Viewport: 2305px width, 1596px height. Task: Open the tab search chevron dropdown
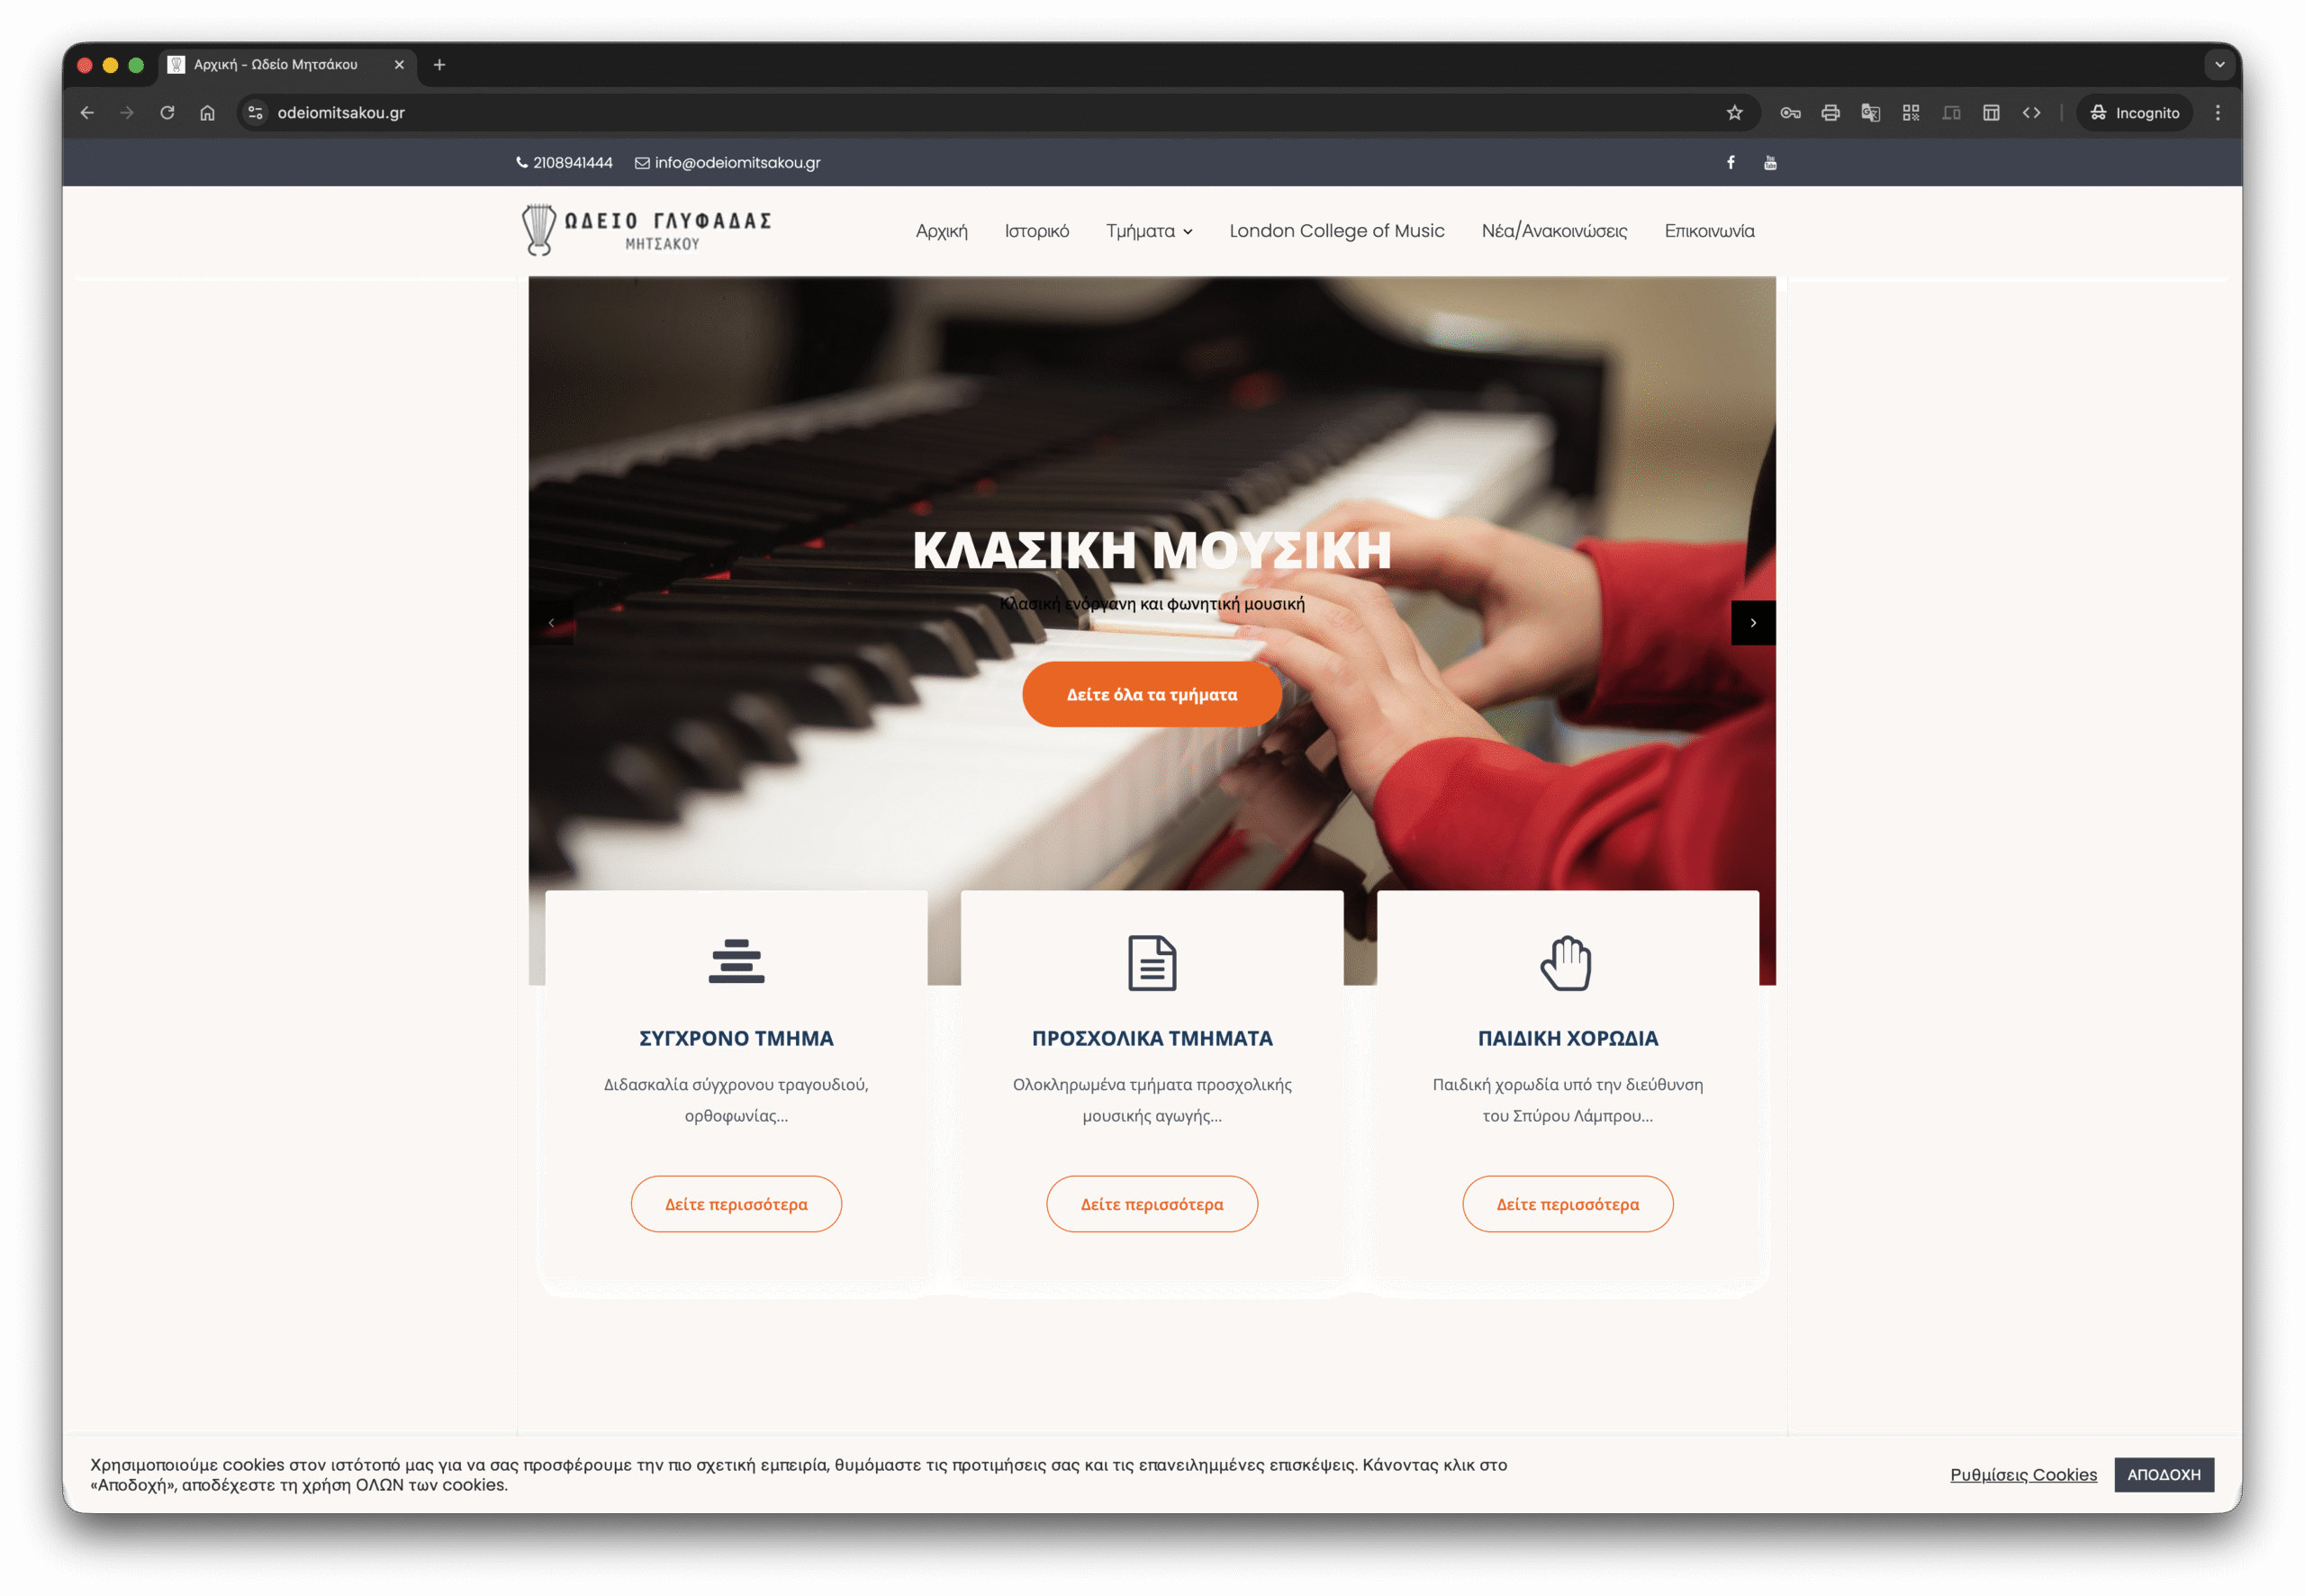click(2219, 65)
